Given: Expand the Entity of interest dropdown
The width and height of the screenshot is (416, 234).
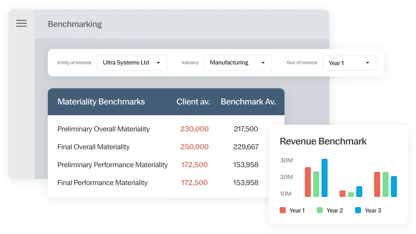Looking at the screenshot, I should coord(132,63).
